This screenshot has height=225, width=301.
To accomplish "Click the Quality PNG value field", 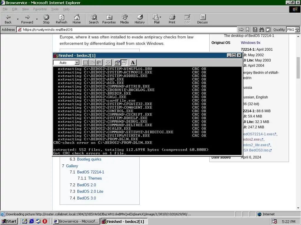I will tap(290, 30).
